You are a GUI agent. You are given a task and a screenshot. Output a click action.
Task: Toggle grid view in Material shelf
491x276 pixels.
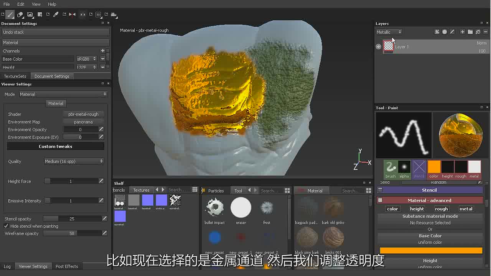pos(369,191)
